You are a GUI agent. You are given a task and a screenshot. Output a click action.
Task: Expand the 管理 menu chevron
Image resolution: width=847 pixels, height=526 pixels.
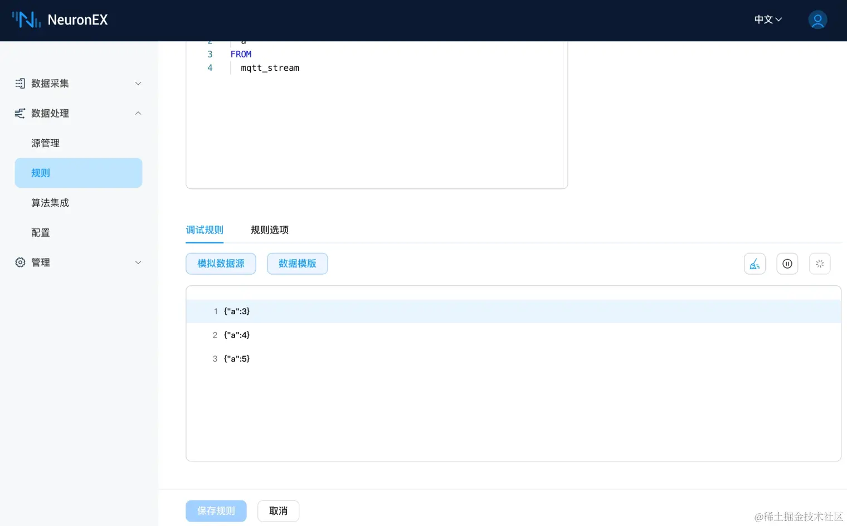(x=138, y=262)
